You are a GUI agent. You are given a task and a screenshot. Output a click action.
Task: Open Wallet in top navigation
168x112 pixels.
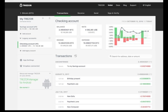click(x=110, y=5)
